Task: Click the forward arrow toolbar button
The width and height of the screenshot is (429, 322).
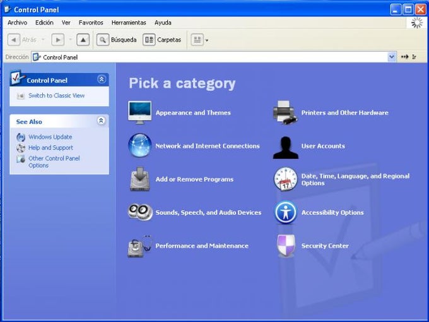Action: tap(58, 40)
